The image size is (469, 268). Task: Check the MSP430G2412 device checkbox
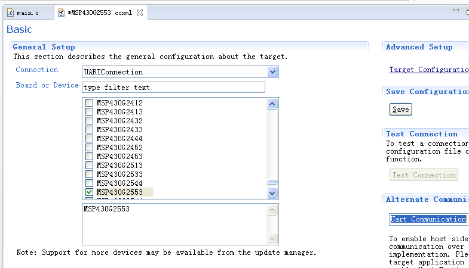[90, 103]
